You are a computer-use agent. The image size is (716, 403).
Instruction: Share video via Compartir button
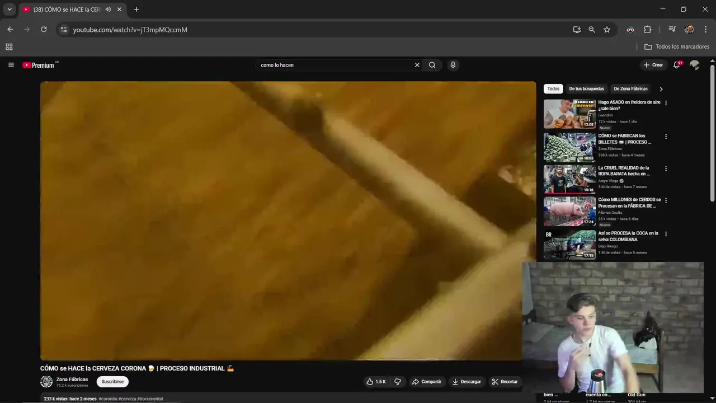pyautogui.click(x=426, y=382)
